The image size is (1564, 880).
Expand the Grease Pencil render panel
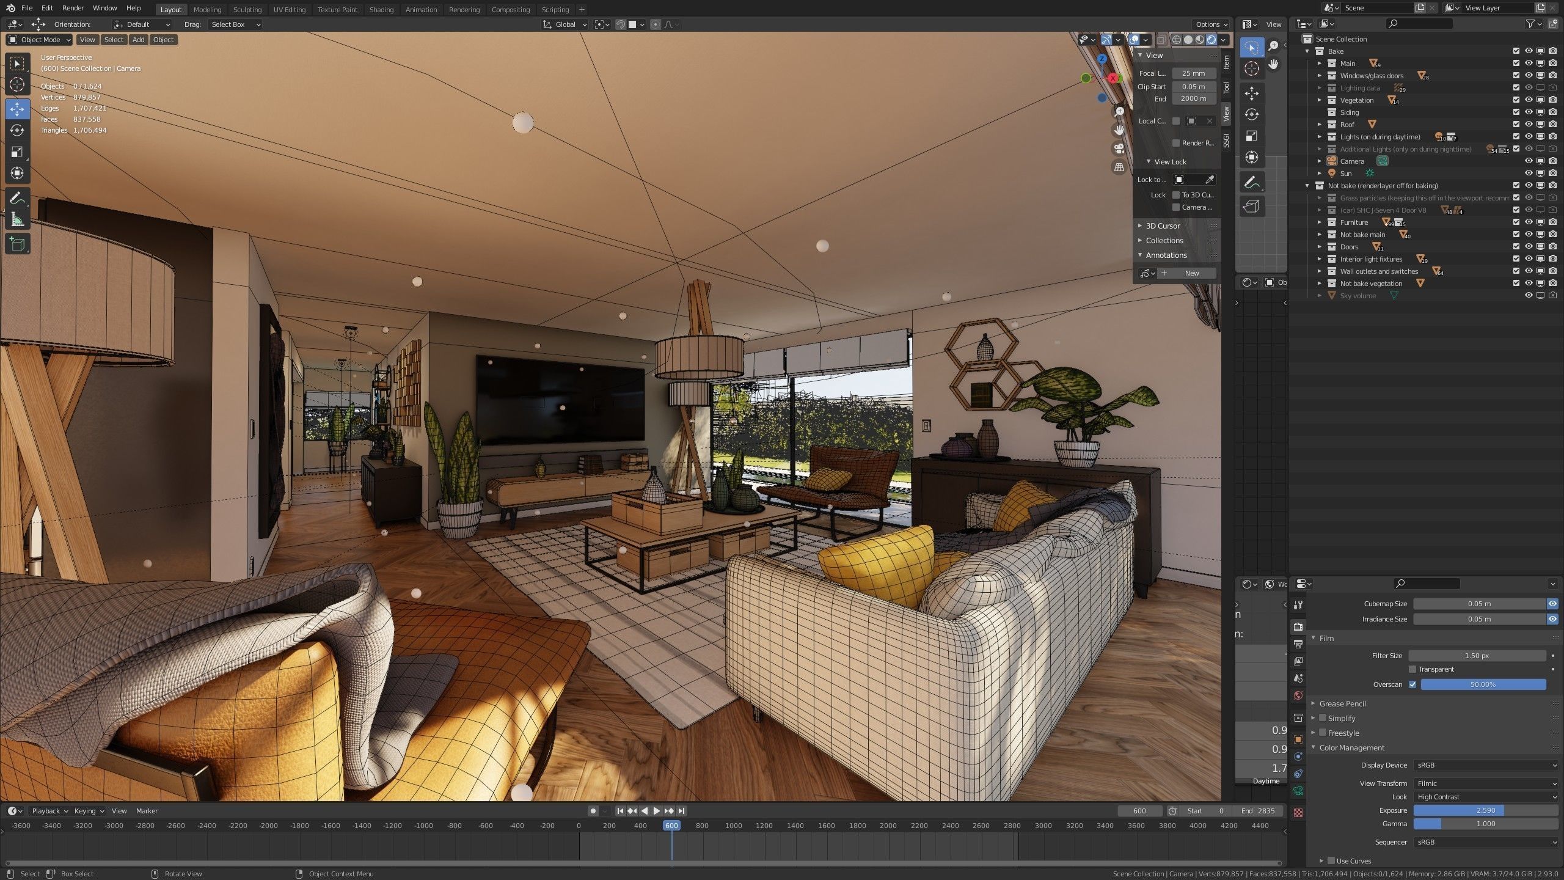click(1342, 703)
